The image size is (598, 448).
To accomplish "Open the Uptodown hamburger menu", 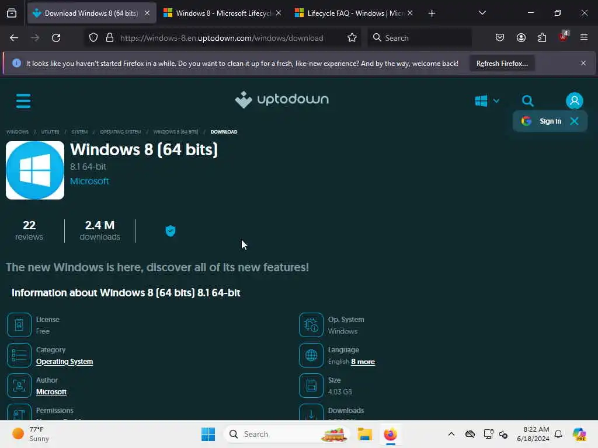I will click(23, 101).
